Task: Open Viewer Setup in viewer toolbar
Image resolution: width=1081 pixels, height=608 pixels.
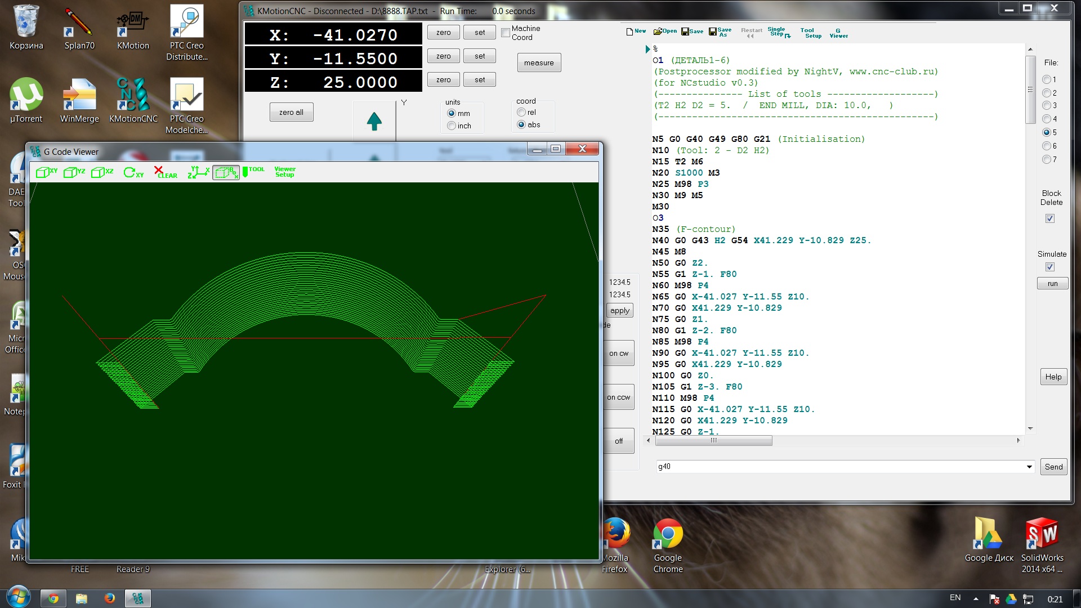Action: click(284, 172)
